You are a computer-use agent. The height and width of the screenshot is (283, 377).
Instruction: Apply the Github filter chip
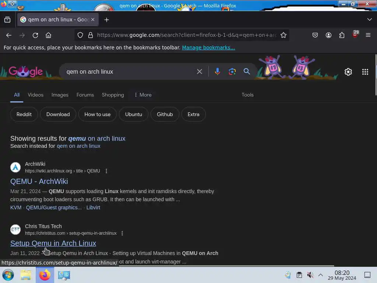pos(165,114)
